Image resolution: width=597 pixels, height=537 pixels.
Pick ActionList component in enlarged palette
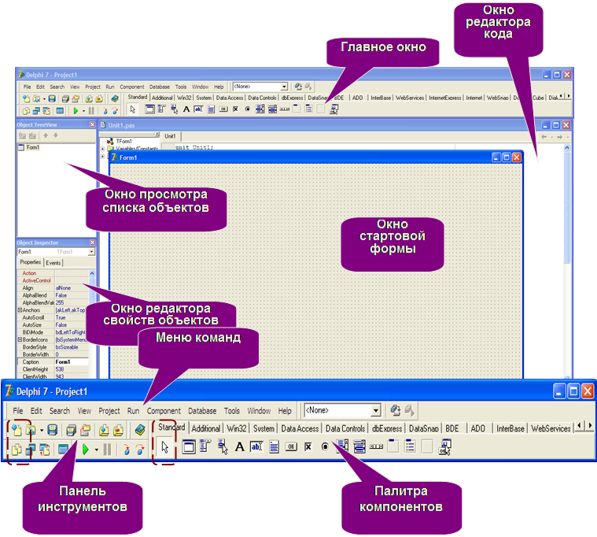pyautogui.click(x=444, y=446)
